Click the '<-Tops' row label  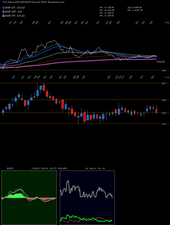(x=167, y=23)
